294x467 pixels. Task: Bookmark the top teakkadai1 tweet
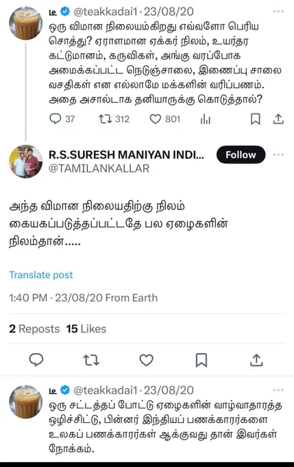coord(256,119)
